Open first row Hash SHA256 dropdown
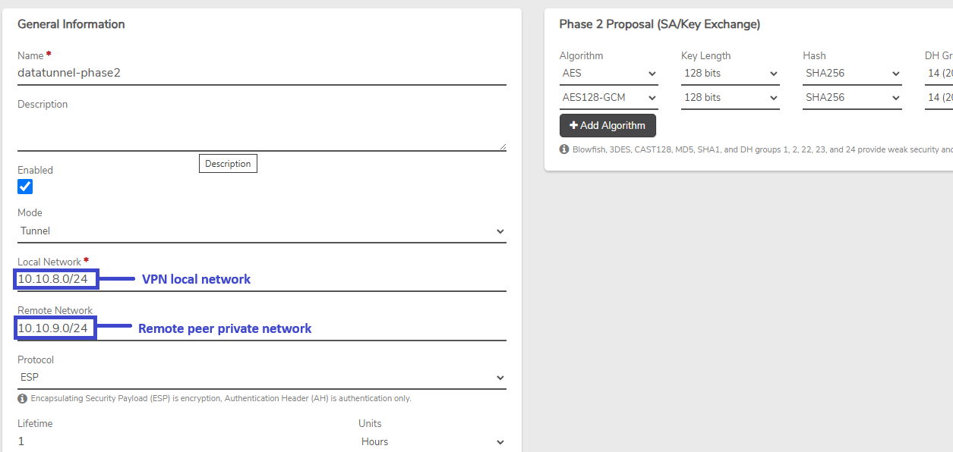953x452 pixels. click(852, 74)
